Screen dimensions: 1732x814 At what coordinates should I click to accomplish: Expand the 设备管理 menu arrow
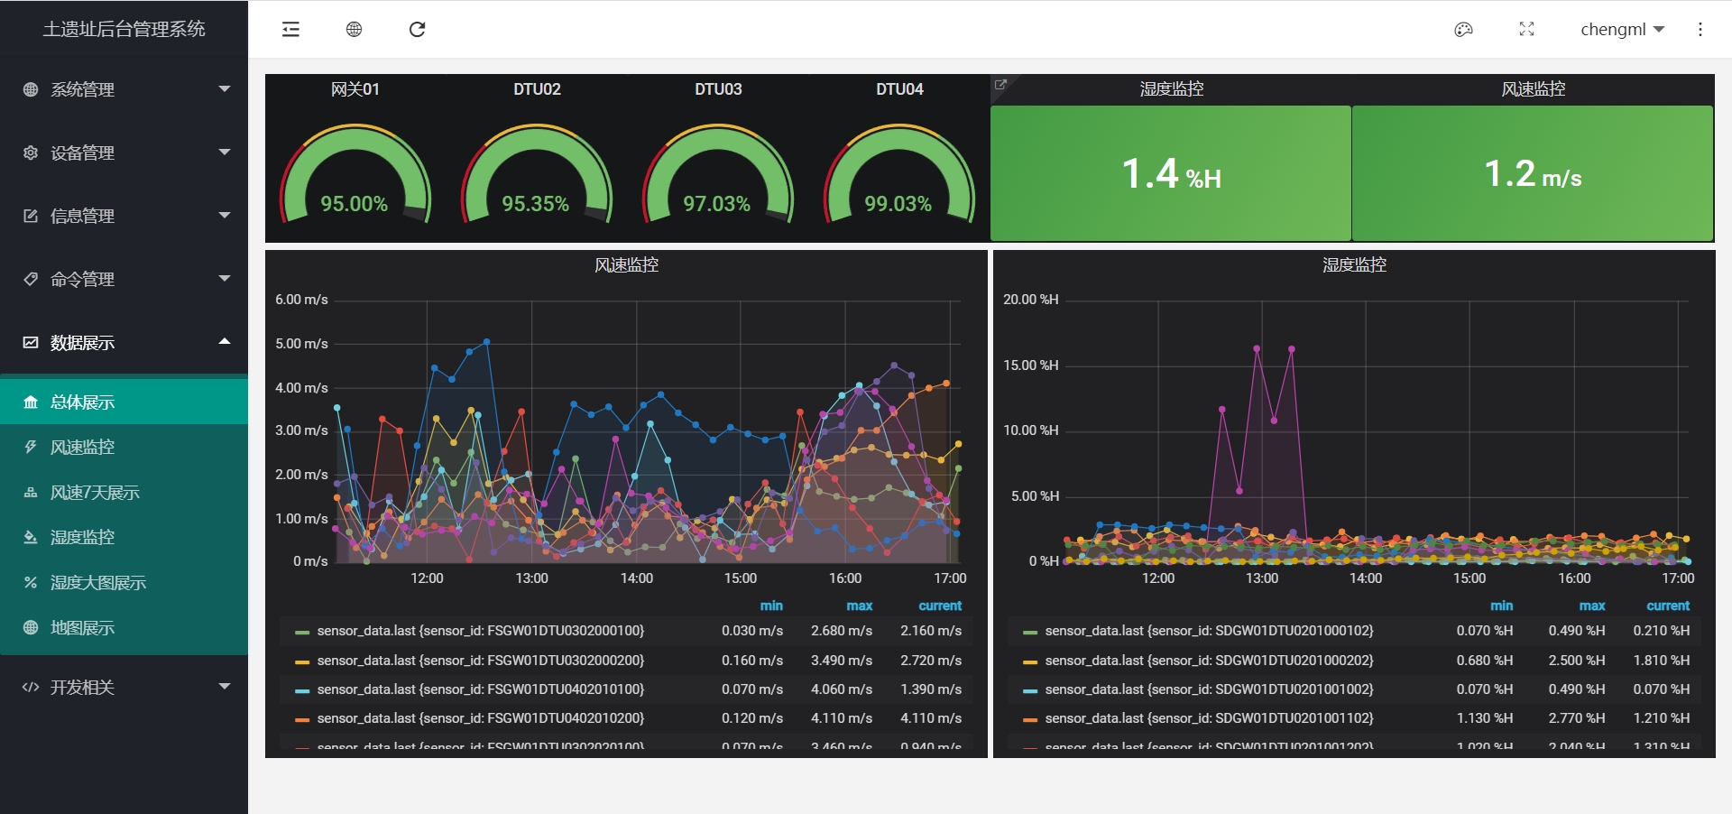point(225,152)
